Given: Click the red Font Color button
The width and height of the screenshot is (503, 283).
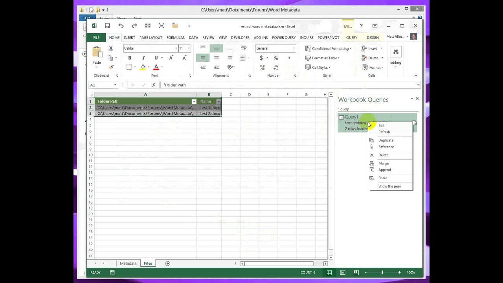Looking at the screenshot, I should point(156,67).
